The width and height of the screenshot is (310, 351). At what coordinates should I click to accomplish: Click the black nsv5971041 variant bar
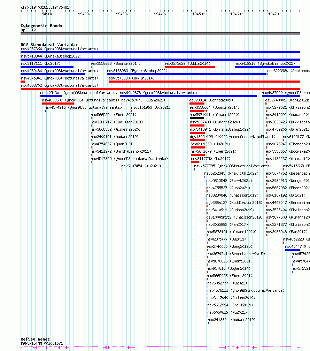[197, 118]
